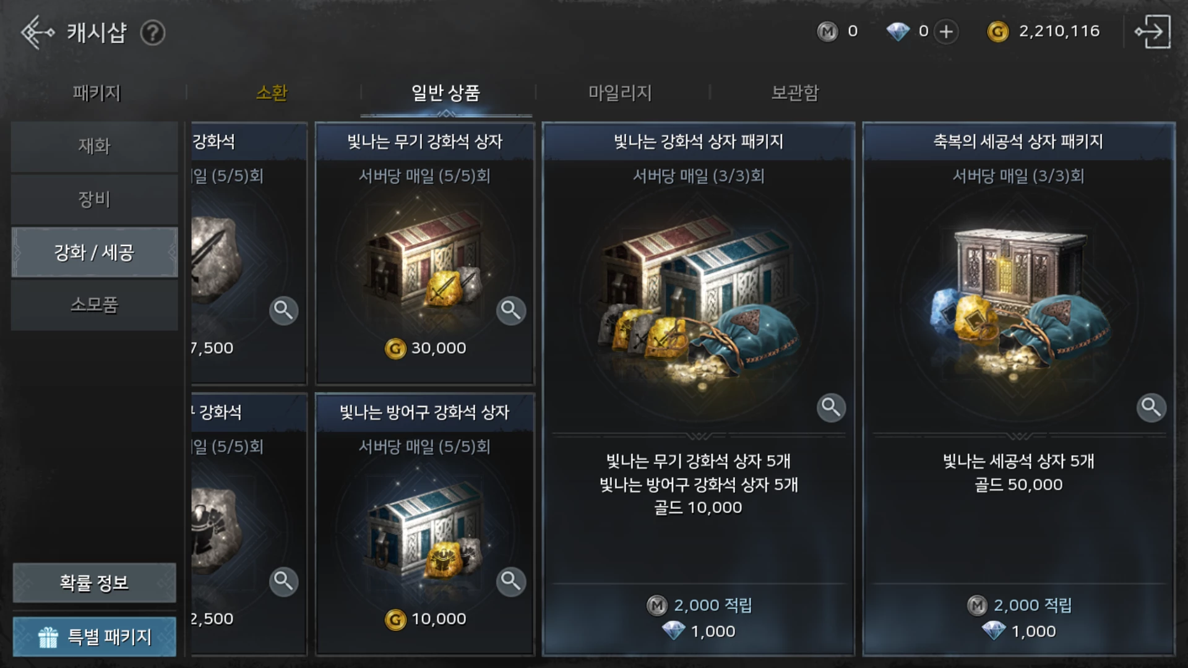Open magnifier on 축복의 세공석 상자 패키지

click(x=1151, y=407)
